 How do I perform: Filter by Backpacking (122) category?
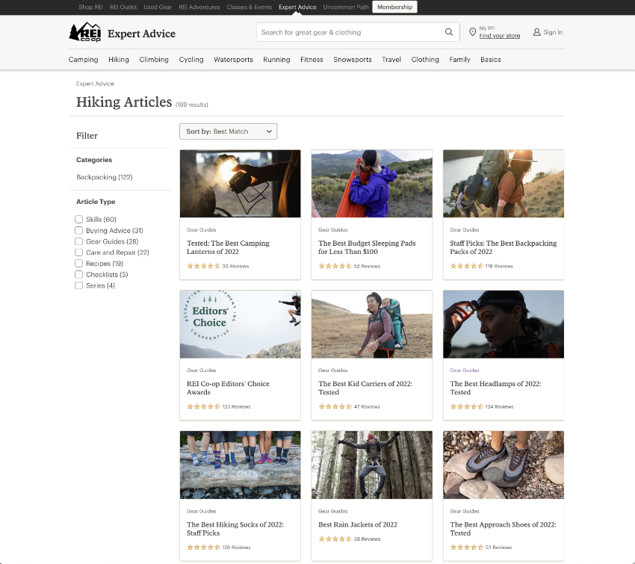105,177
